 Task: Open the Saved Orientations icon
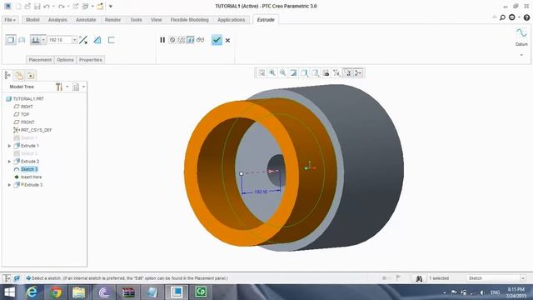pos(315,72)
